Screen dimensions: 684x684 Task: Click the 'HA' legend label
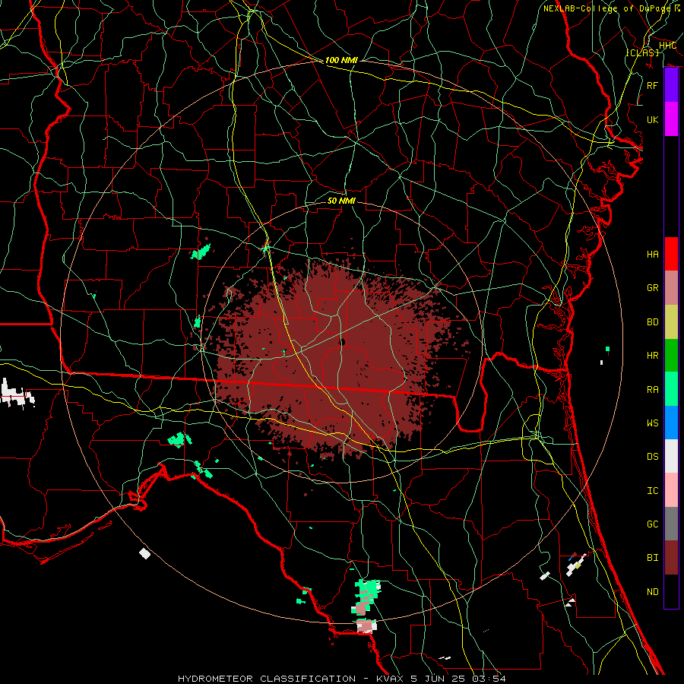[652, 254]
